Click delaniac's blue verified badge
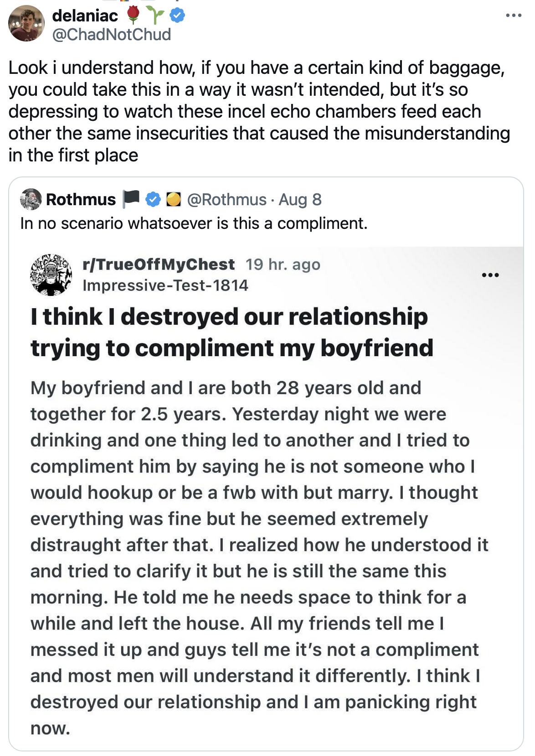Viewport: 535px width, 756px height. point(177,16)
